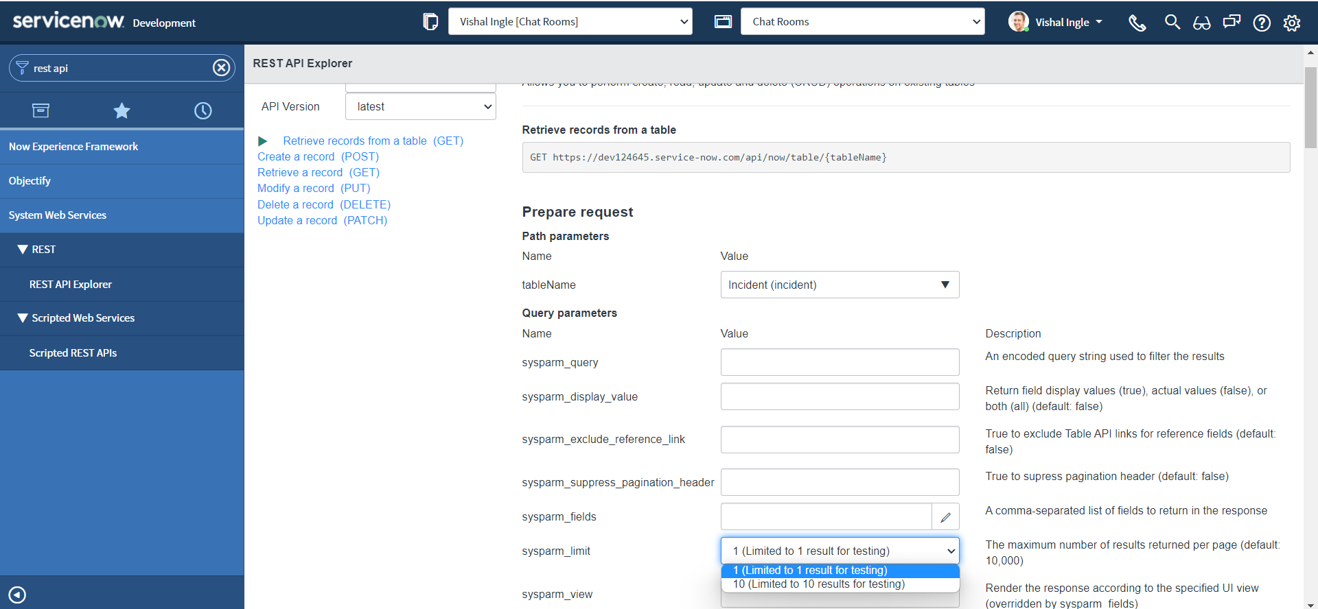Click the Vishal Ingle avatar picture
1318x609 pixels.
click(x=1018, y=22)
